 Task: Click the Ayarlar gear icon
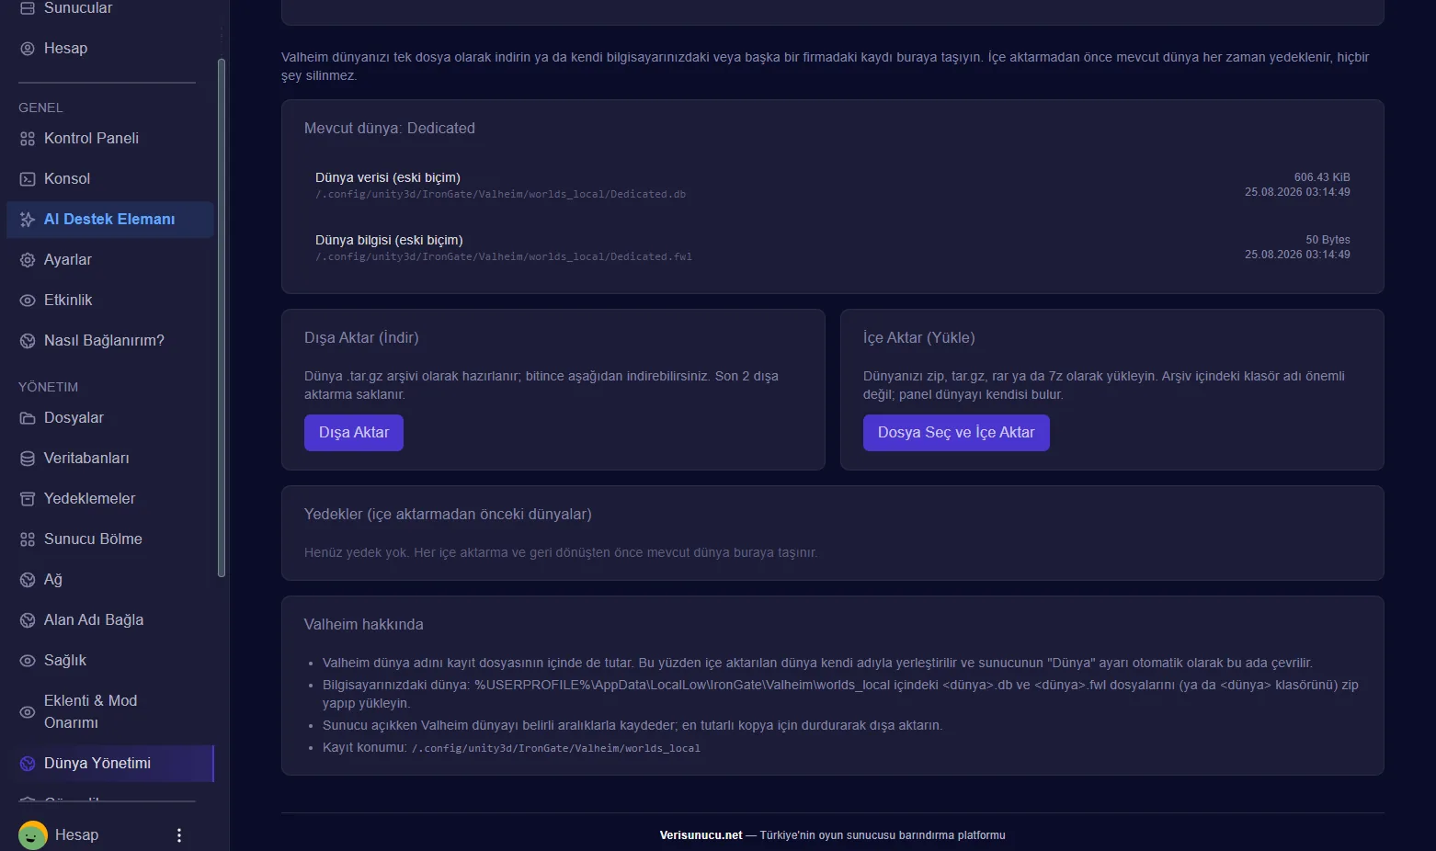coord(28,260)
